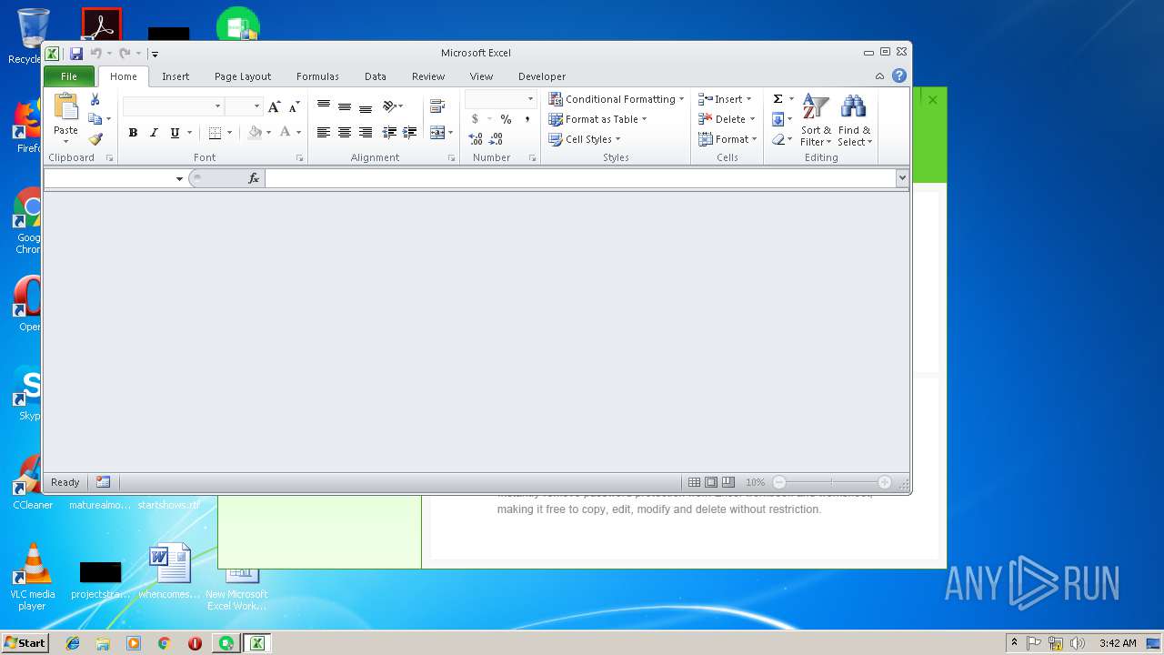Toggle Italic formatting
Viewport: 1164px width, 655px height.
pyautogui.click(x=154, y=133)
